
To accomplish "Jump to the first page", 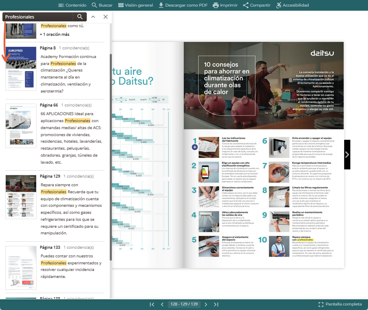I will (x=152, y=304).
